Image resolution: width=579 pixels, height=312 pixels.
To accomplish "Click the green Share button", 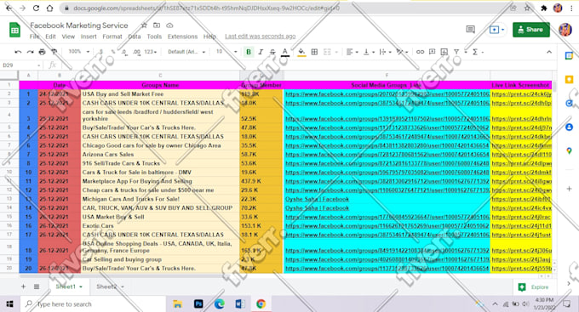I will (x=531, y=30).
